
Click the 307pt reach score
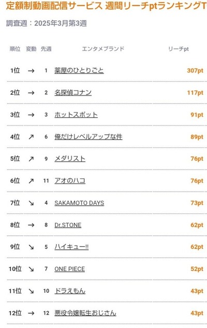point(195,70)
